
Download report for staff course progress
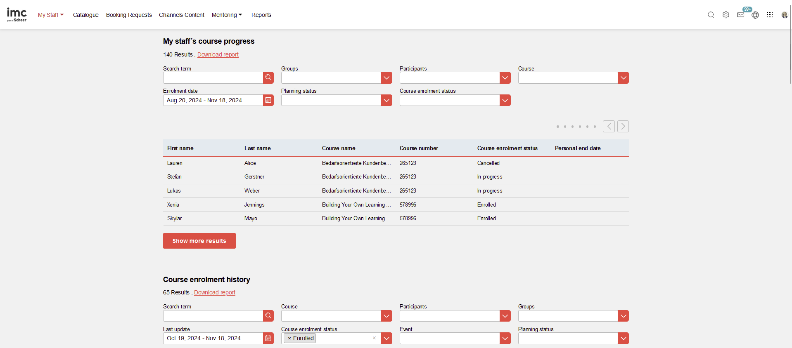(218, 54)
